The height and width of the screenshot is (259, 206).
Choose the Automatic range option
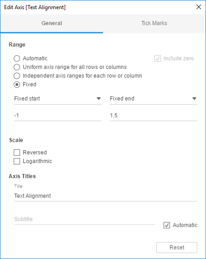point(17,58)
